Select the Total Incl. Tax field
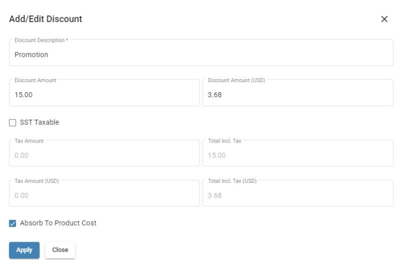This screenshot has height=269, width=403. (298, 153)
